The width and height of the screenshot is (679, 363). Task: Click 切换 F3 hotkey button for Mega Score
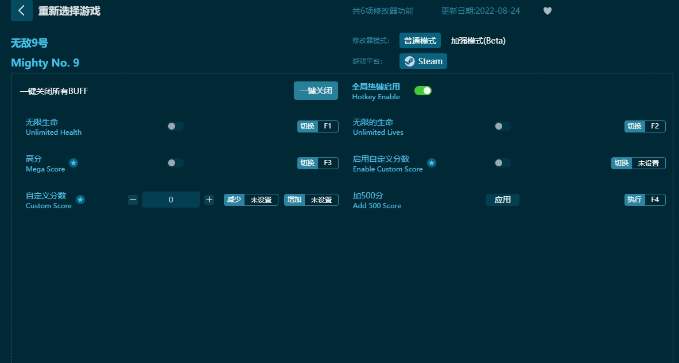pyautogui.click(x=318, y=163)
